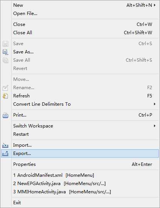Click the Save All stacked disks icon
Viewport: 160px width, 208px height.
click(x=5, y=60)
